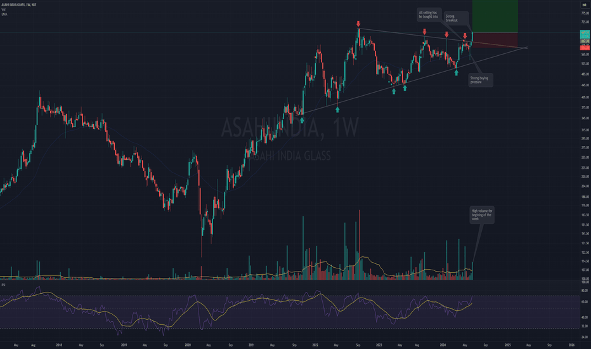Click the 775.00 price axis label
Screen dimensions: 591x349
click(585, 13)
